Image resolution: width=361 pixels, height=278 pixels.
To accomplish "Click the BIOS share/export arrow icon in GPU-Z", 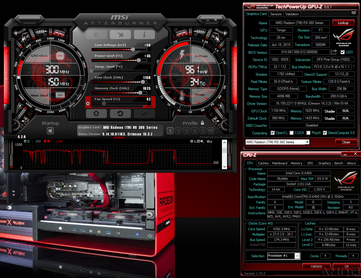I will [334, 52].
